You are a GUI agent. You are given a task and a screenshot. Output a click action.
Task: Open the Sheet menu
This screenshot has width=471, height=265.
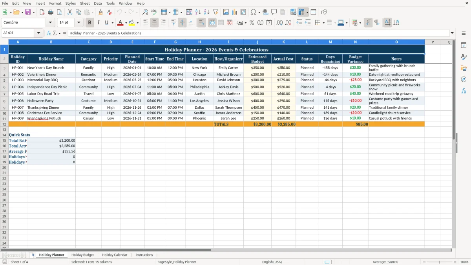(x=85, y=3)
